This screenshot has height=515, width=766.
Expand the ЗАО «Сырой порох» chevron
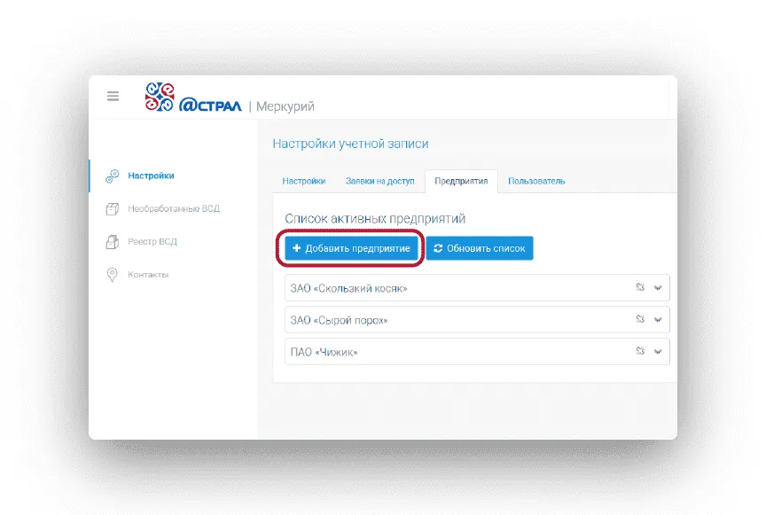pyautogui.click(x=658, y=320)
